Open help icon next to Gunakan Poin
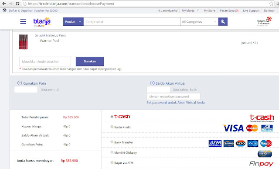Viewport: 279px width, 169px height. tap(20, 83)
